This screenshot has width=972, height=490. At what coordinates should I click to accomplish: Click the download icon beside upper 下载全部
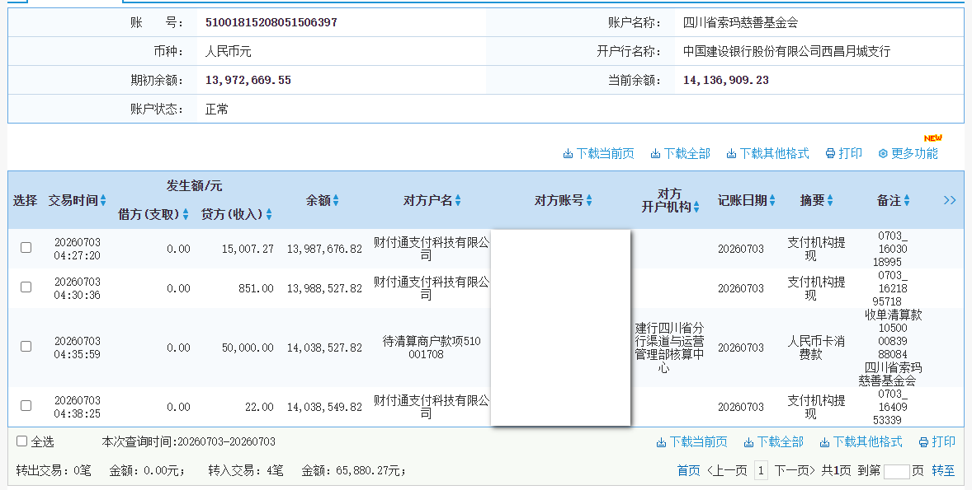(x=655, y=154)
